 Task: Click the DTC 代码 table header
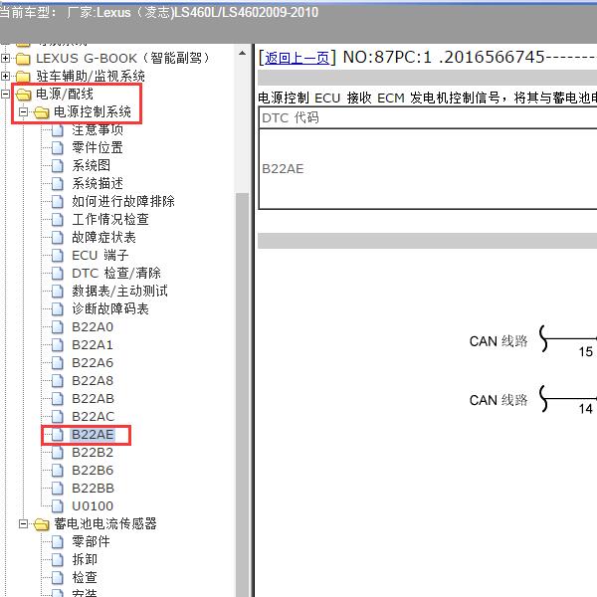coord(427,117)
